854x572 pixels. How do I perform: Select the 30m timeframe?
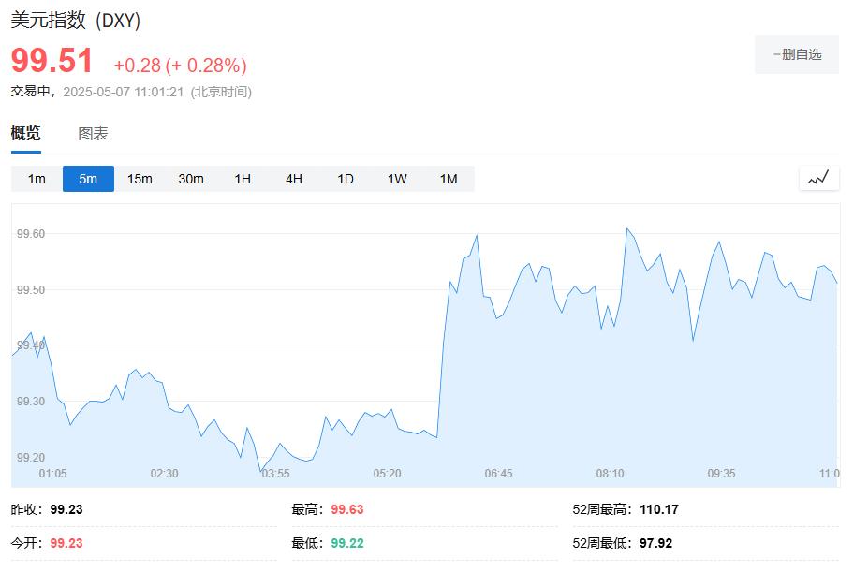pos(190,179)
